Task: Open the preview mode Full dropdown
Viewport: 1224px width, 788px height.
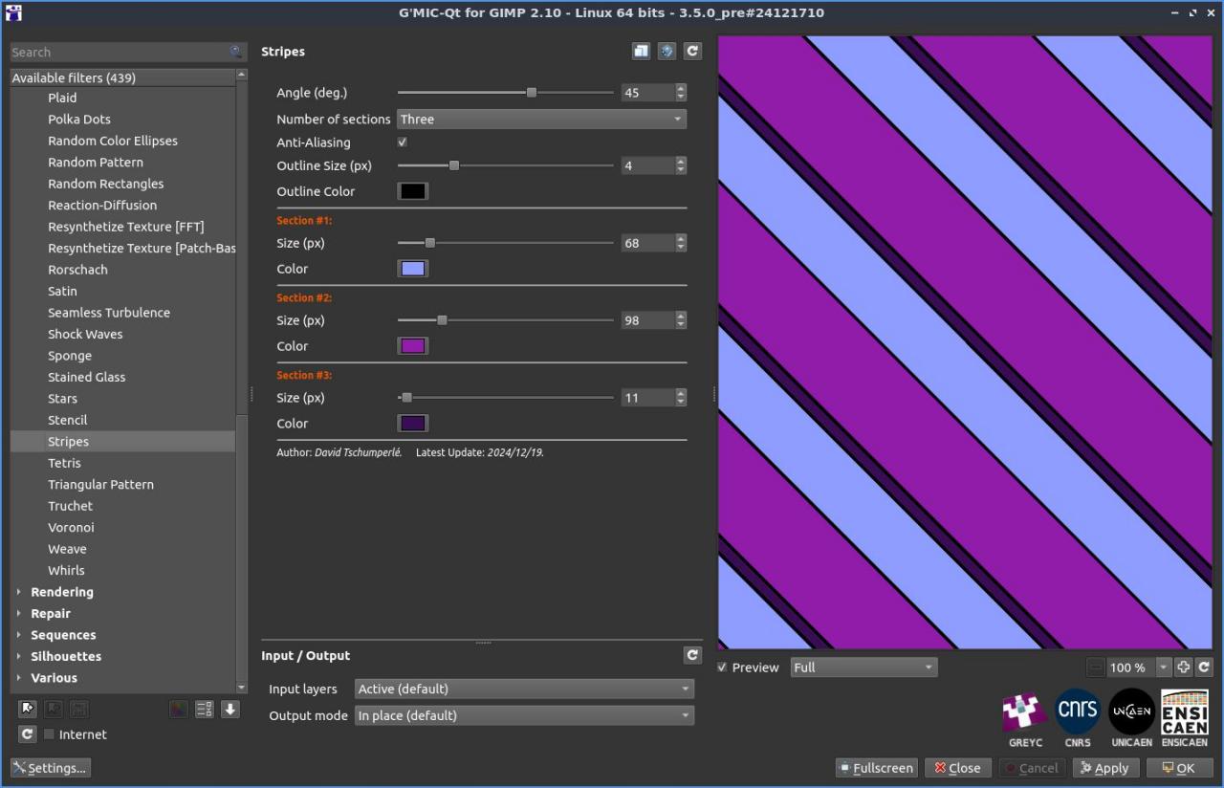Action: tap(863, 668)
